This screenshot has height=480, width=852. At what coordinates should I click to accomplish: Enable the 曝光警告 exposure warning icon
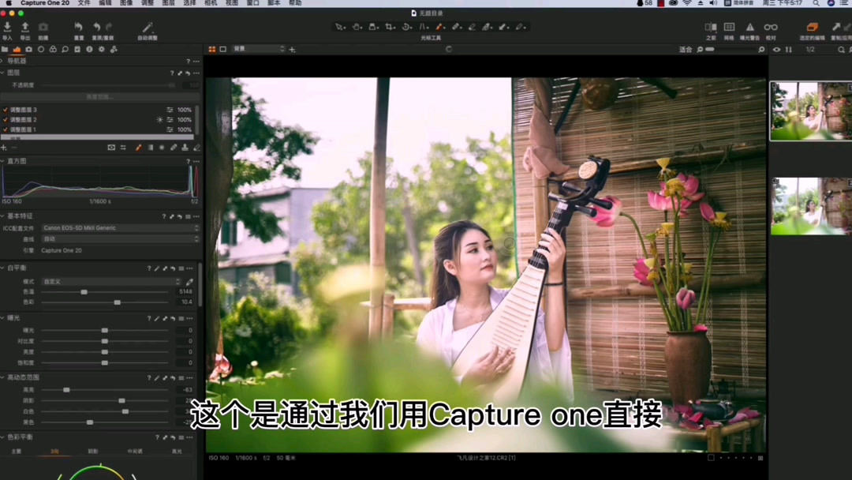(749, 27)
